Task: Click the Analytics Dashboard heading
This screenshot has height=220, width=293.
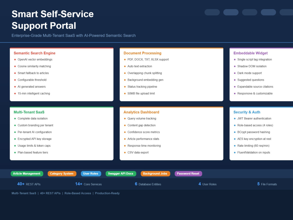Action: coord(141,112)
